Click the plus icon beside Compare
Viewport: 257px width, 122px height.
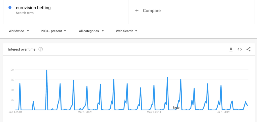coord(137,10)
